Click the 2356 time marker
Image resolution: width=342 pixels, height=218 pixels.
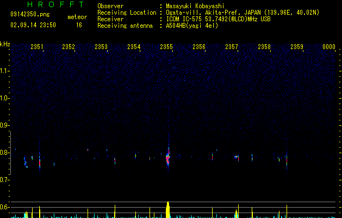[x=199, y=47]
